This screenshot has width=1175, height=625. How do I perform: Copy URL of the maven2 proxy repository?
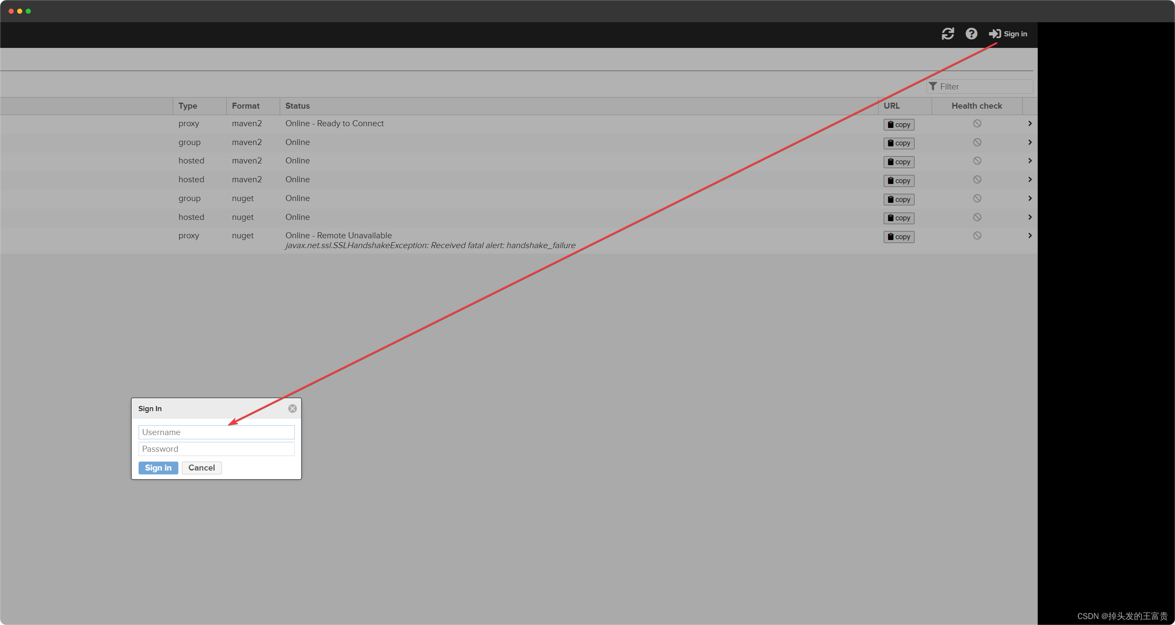click(x=899, y=124)
